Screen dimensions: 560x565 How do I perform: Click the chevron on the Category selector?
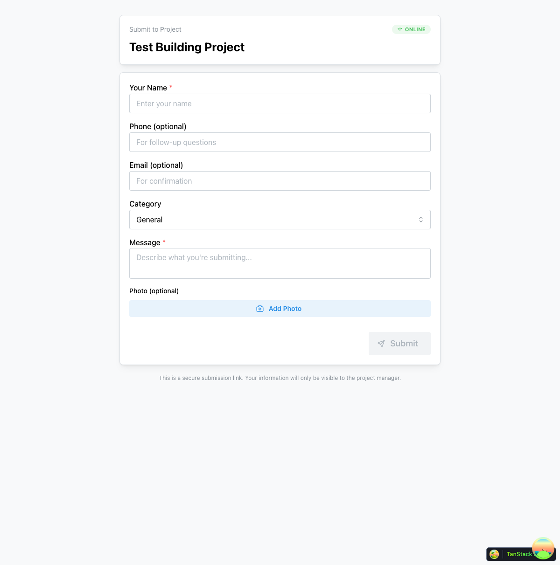(420, 220)
